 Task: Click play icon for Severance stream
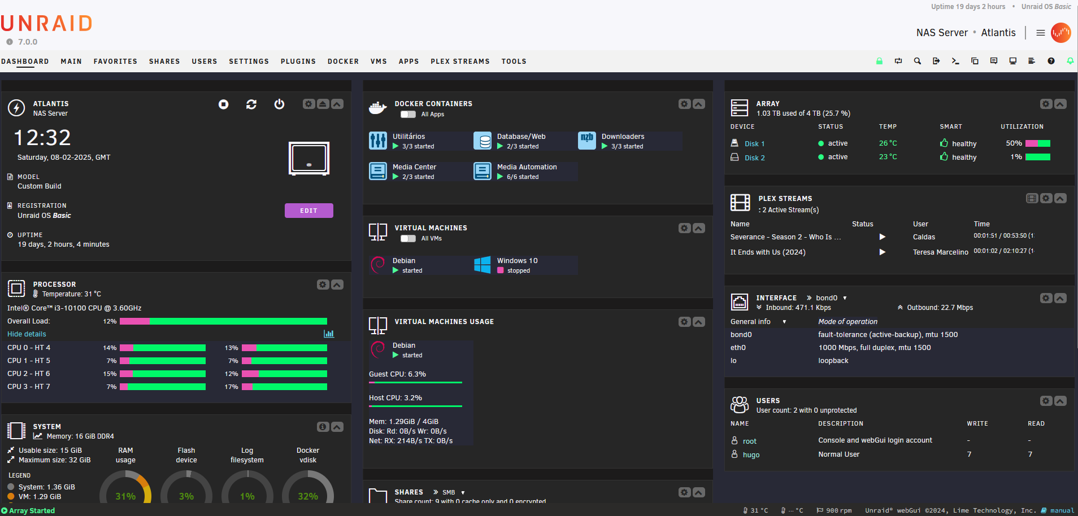click(x=882, y=237)
